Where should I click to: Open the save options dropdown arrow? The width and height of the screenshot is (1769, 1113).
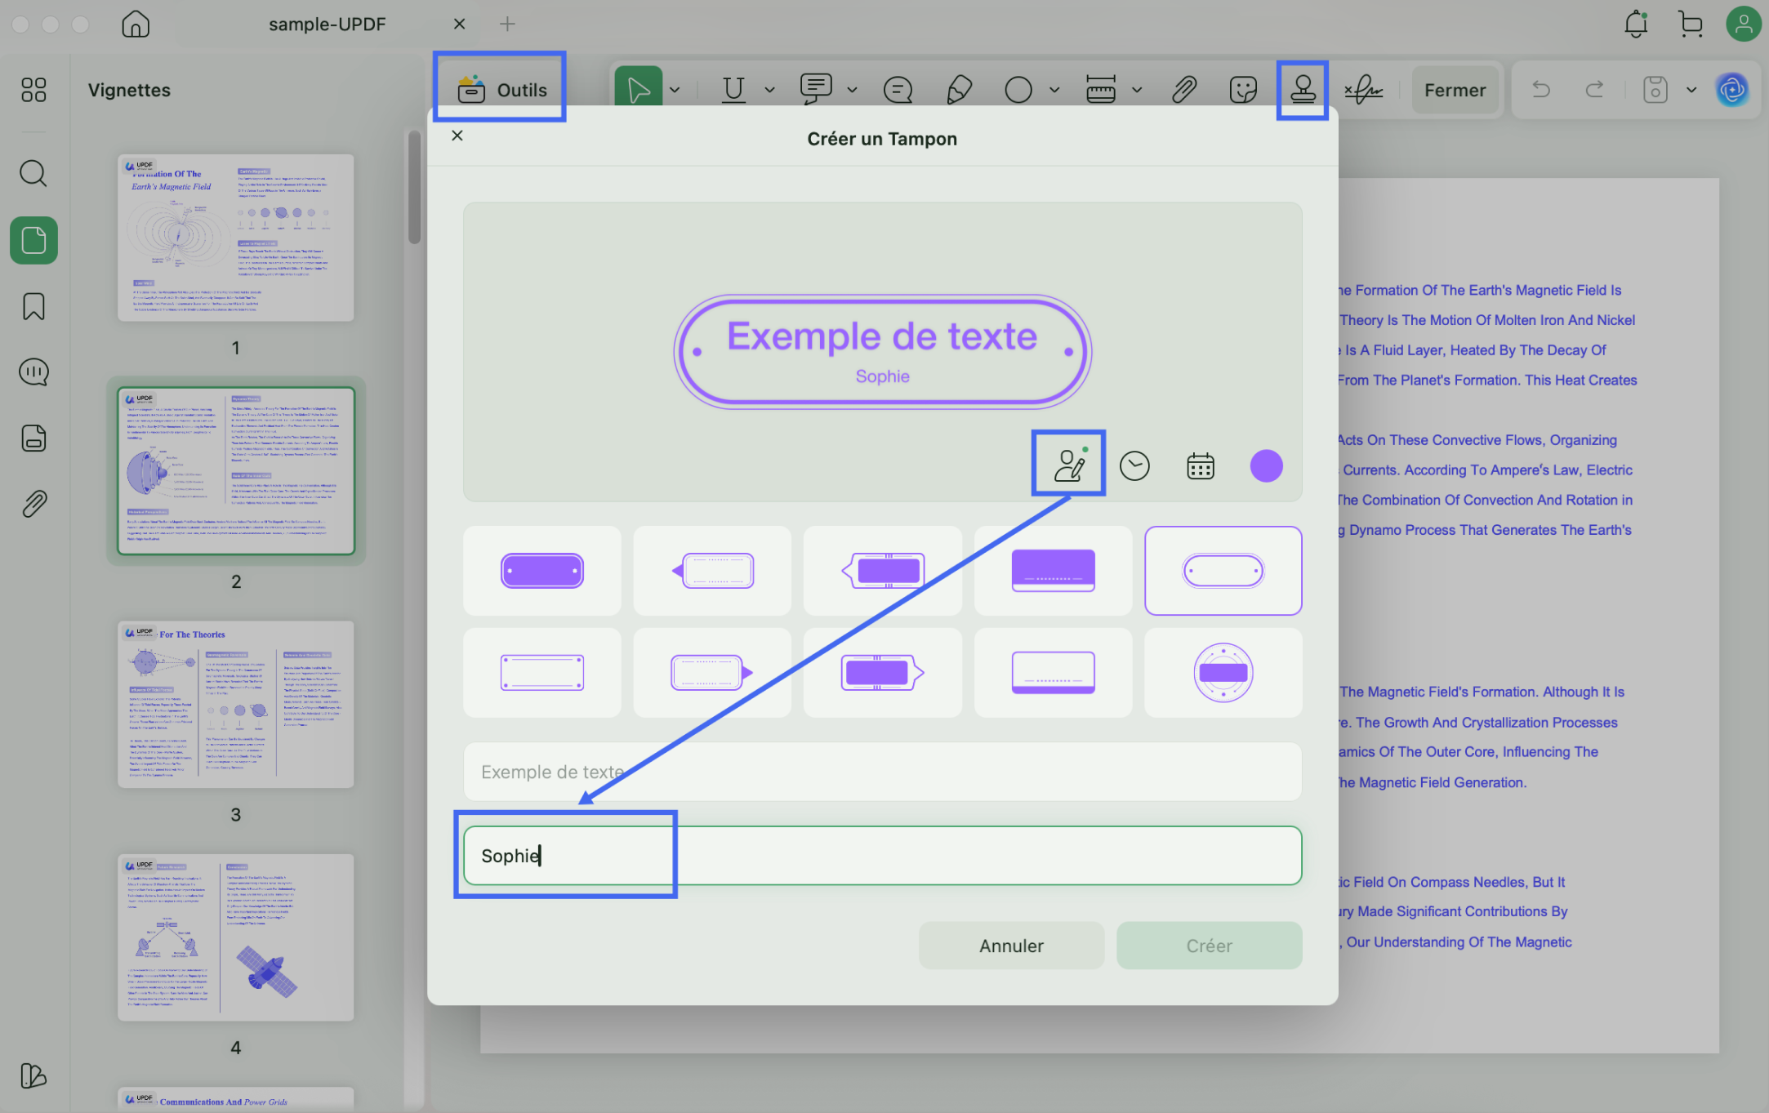pos(1691,90)
